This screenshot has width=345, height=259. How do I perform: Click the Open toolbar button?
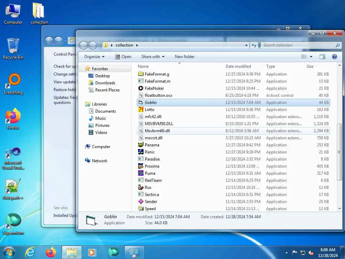pyautogui.click(x=123, y=57)
